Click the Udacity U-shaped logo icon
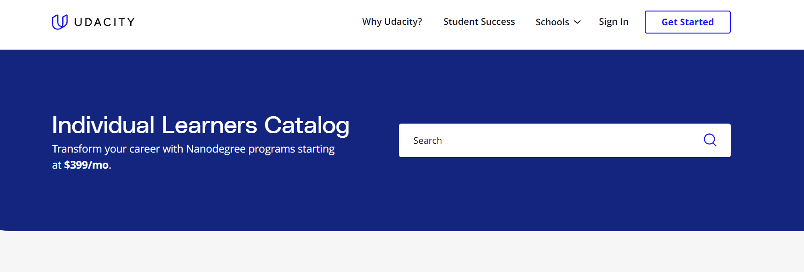The width and height of the screenshot is (804, 272). (59, 22)
